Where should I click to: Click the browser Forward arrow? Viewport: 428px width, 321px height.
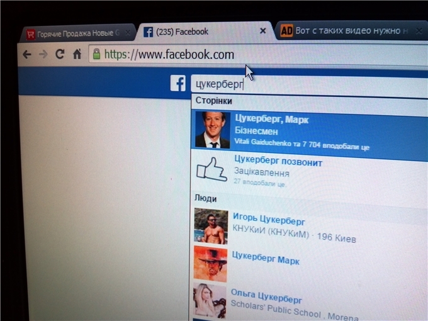pyautogui.click(x=43, y=54)
